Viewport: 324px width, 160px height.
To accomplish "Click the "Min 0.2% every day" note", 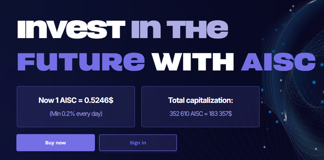I will coord(75,114).
